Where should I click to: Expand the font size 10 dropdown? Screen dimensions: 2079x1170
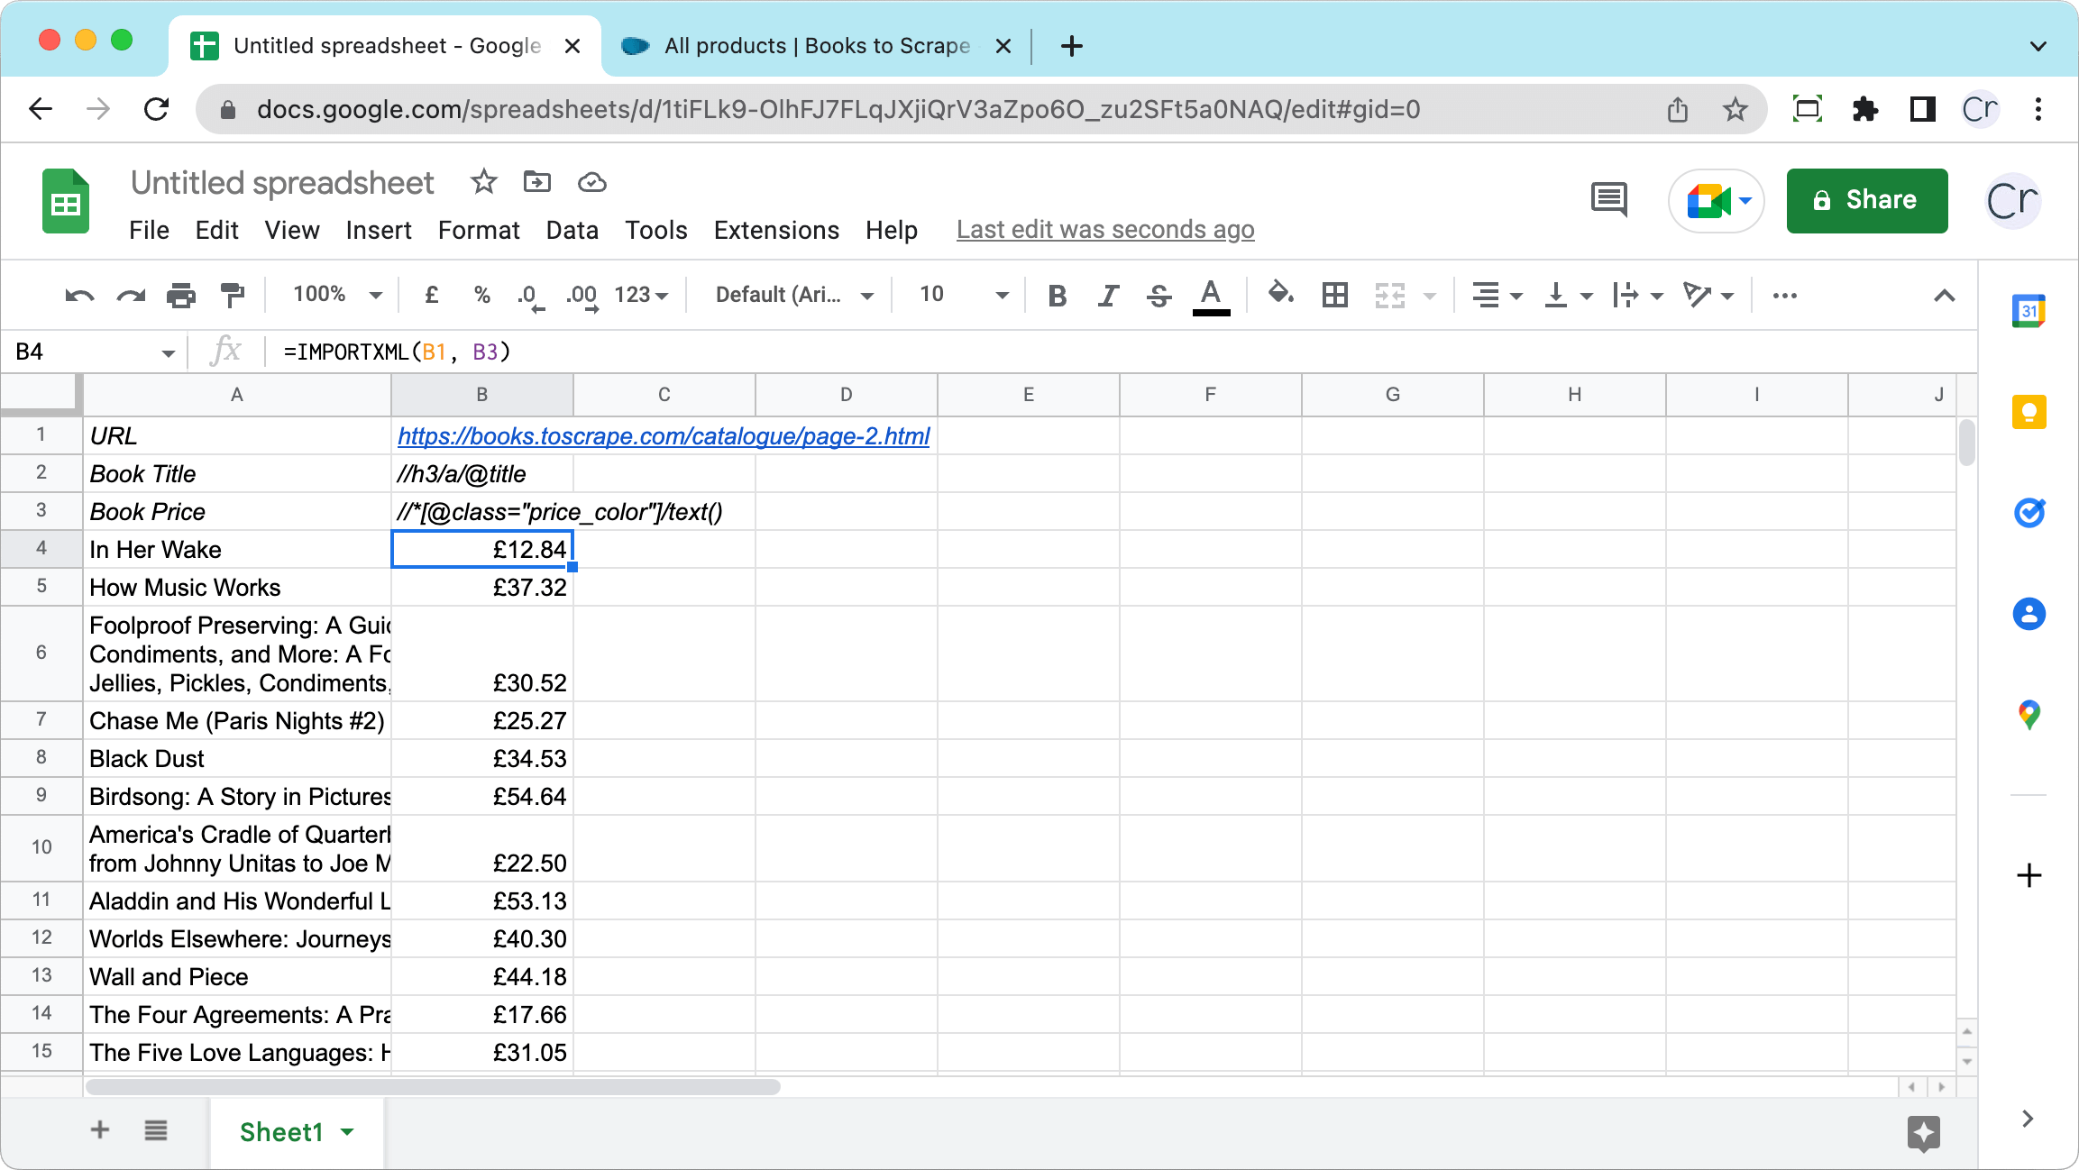(963, 295)
